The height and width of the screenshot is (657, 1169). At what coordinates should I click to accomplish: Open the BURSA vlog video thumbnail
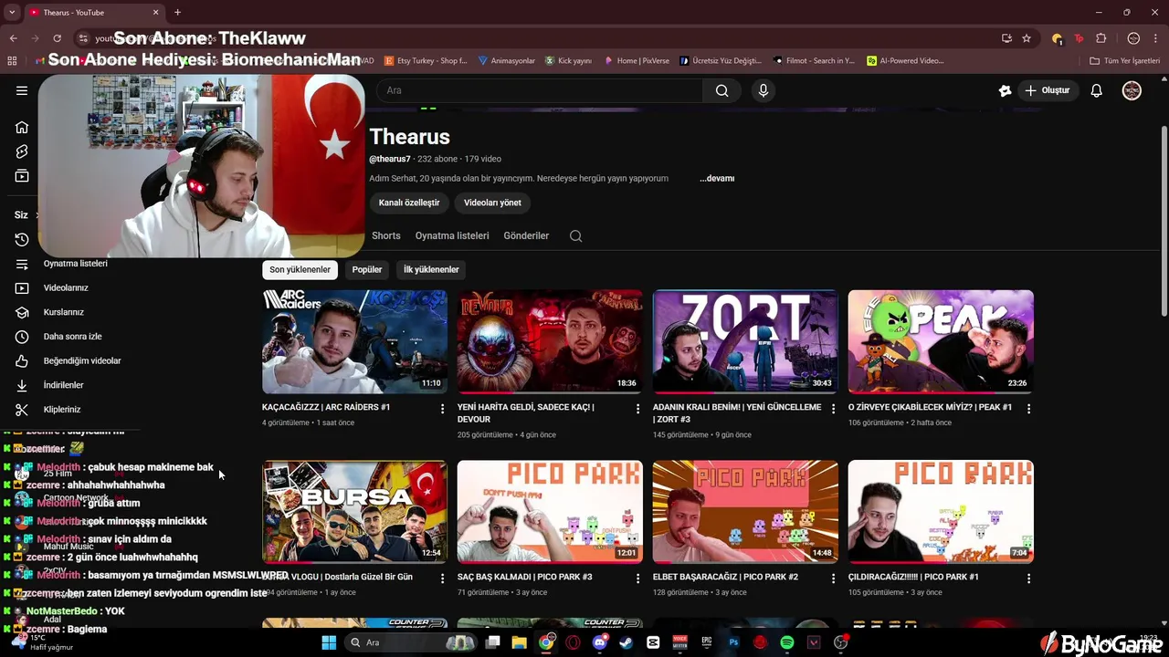pos(354,511)
